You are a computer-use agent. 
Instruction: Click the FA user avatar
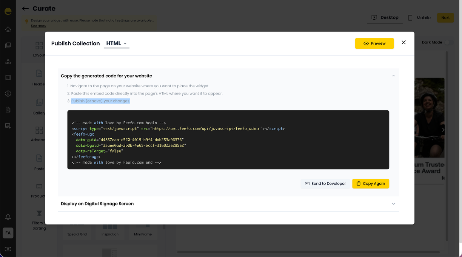pos(8,233)
